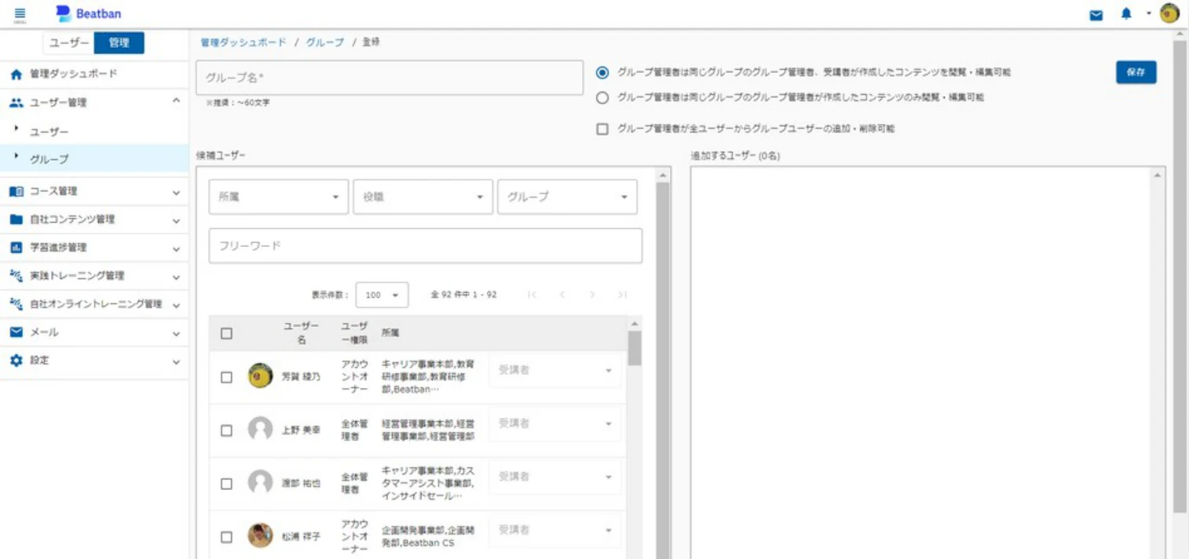Click the people icon beside ユーザー管理
The width and height of the screenshot is (1189, 559).
[x=16, y=103]
